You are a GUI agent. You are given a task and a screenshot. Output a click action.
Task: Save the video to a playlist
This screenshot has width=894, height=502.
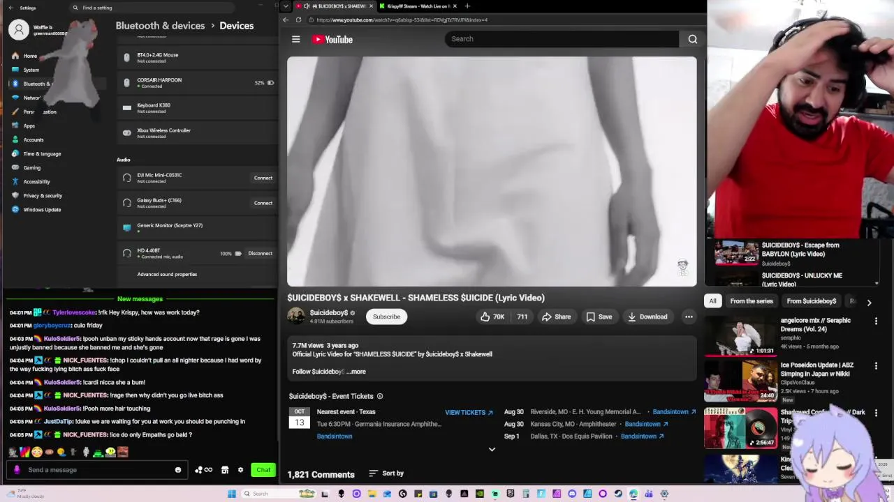(599, 317)
